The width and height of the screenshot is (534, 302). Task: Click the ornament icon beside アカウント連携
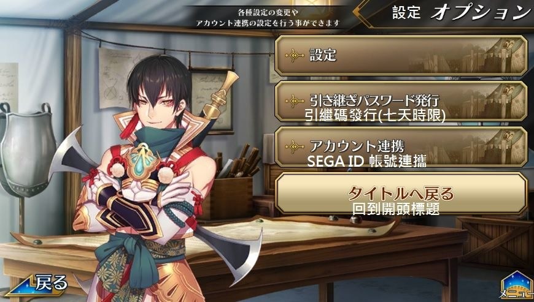point(295,146)
